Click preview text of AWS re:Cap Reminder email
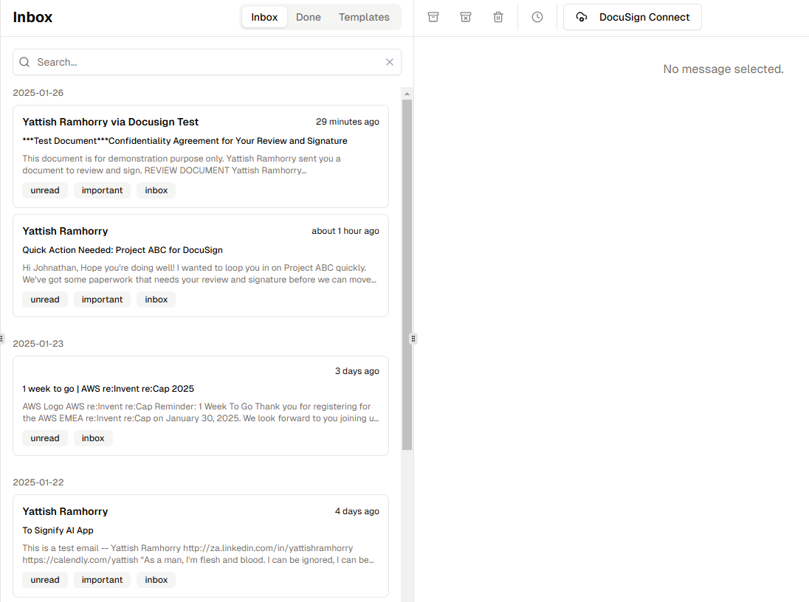This screenshot has height=602, width=809. 201,412
